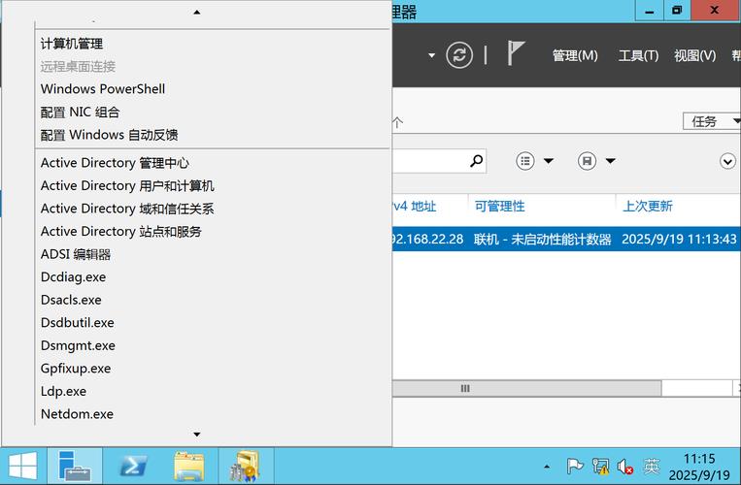Sort by the 上次更新 column header
This screenshot has width=741, height=485.
pos(648,207)
